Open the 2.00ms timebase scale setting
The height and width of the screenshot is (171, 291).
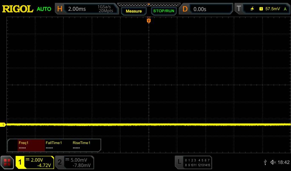(77, 9)
